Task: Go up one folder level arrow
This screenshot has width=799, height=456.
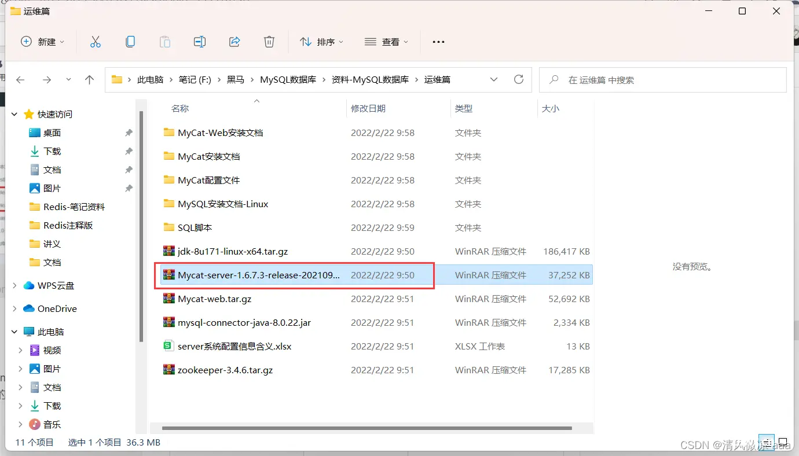Action: (89, 80)
